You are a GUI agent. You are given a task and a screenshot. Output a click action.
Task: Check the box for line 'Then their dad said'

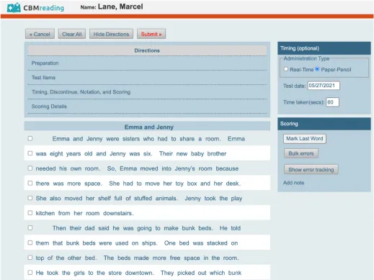point(30,227)
